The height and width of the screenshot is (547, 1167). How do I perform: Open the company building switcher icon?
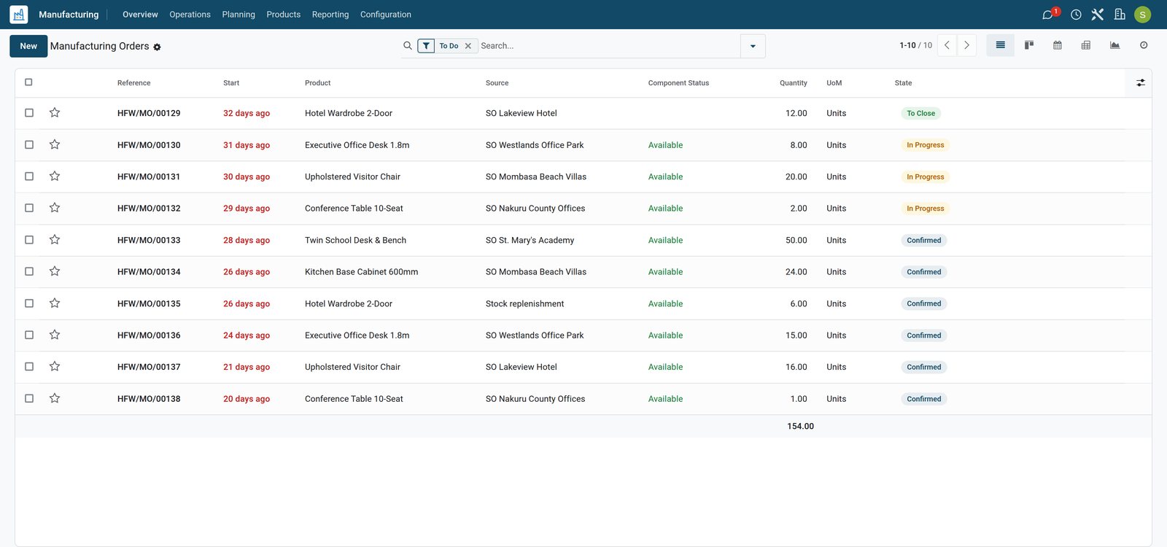click(x=1120, y=15)
